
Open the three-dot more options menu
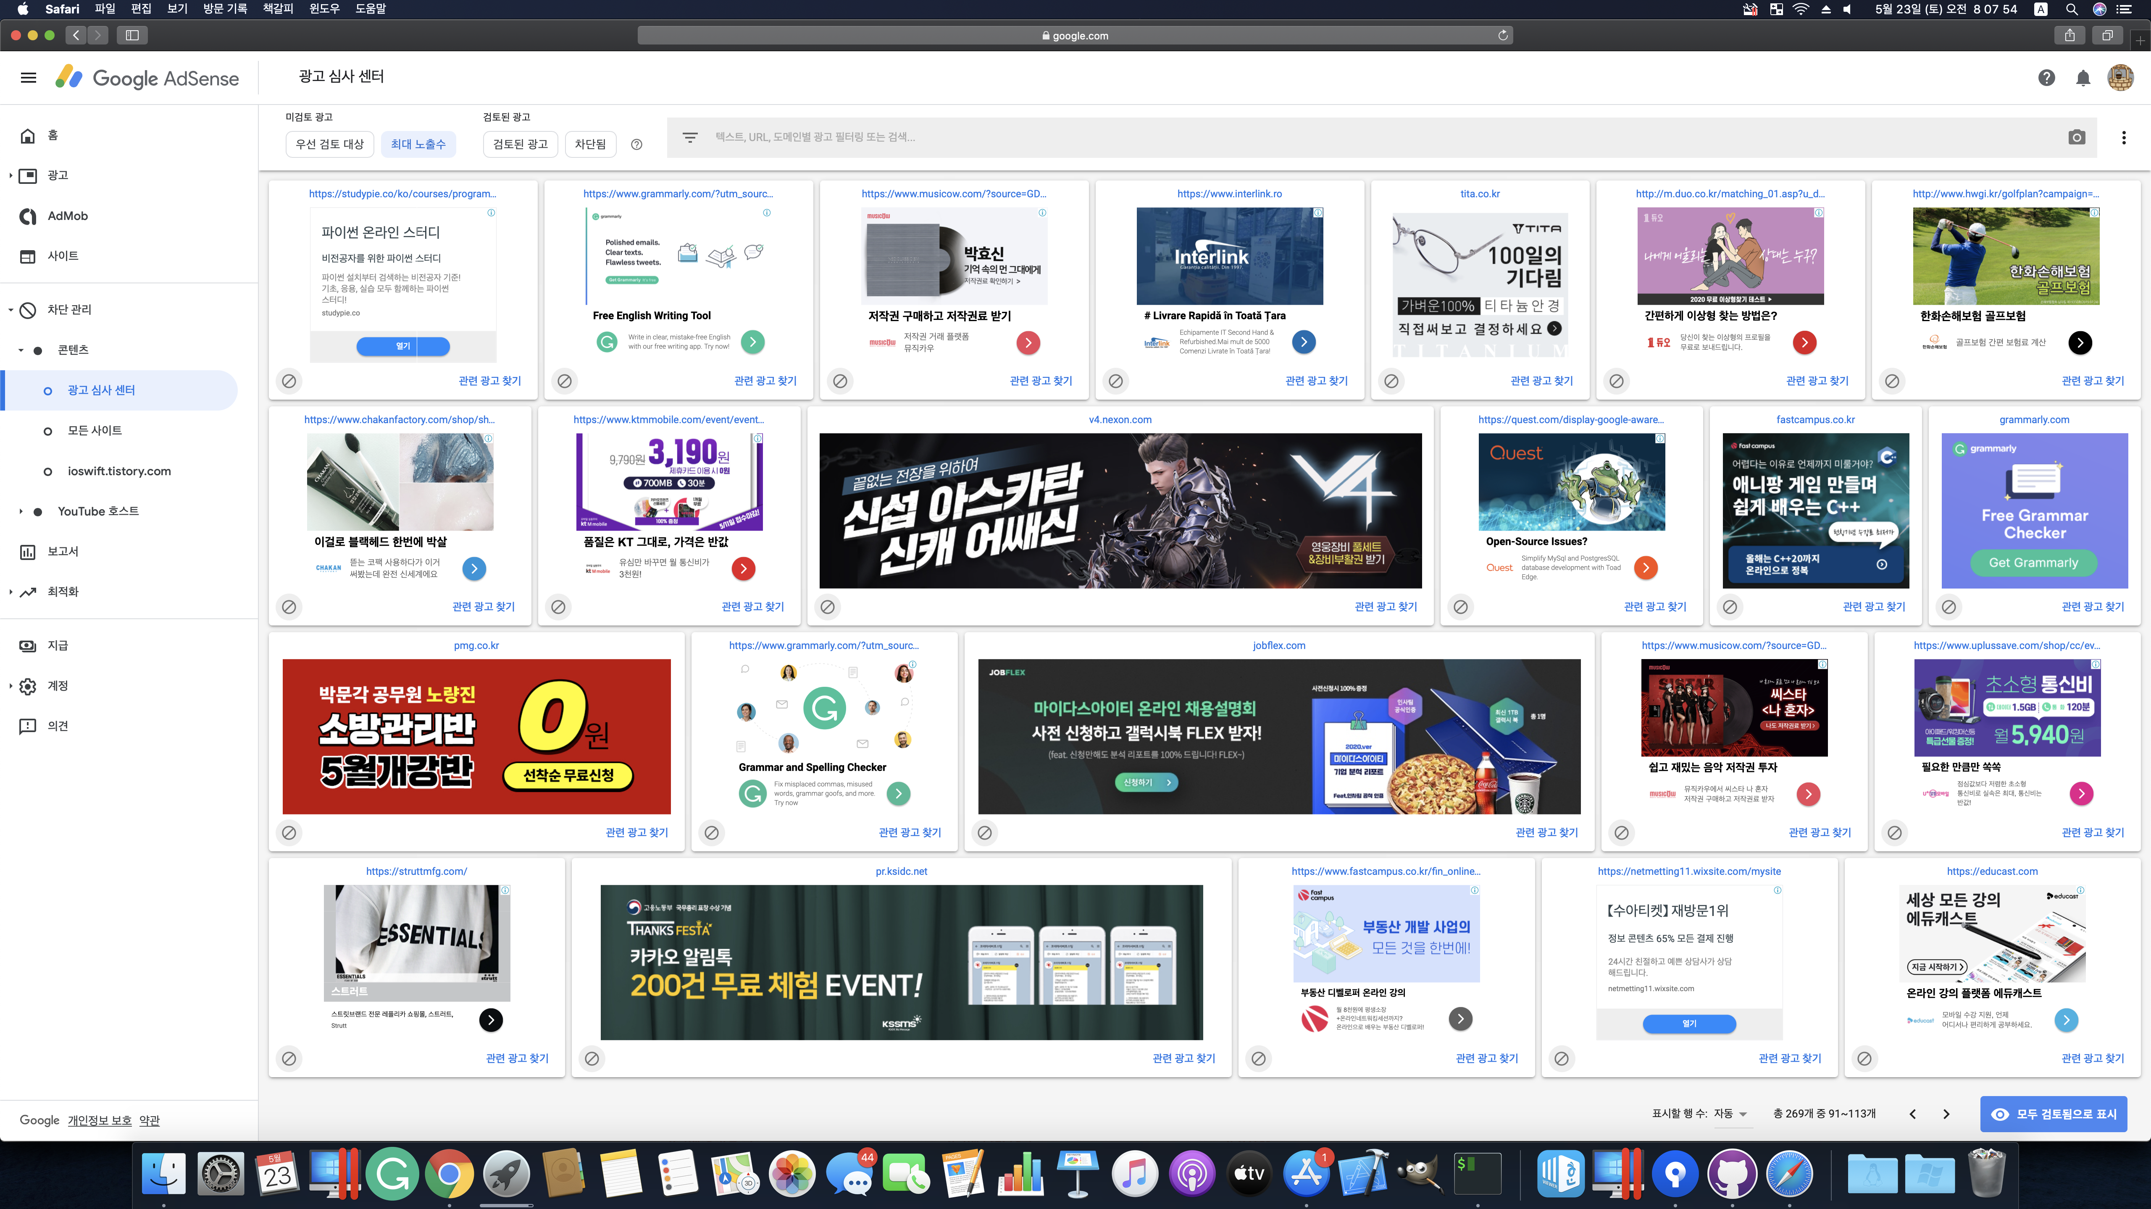pos(2123,138)
